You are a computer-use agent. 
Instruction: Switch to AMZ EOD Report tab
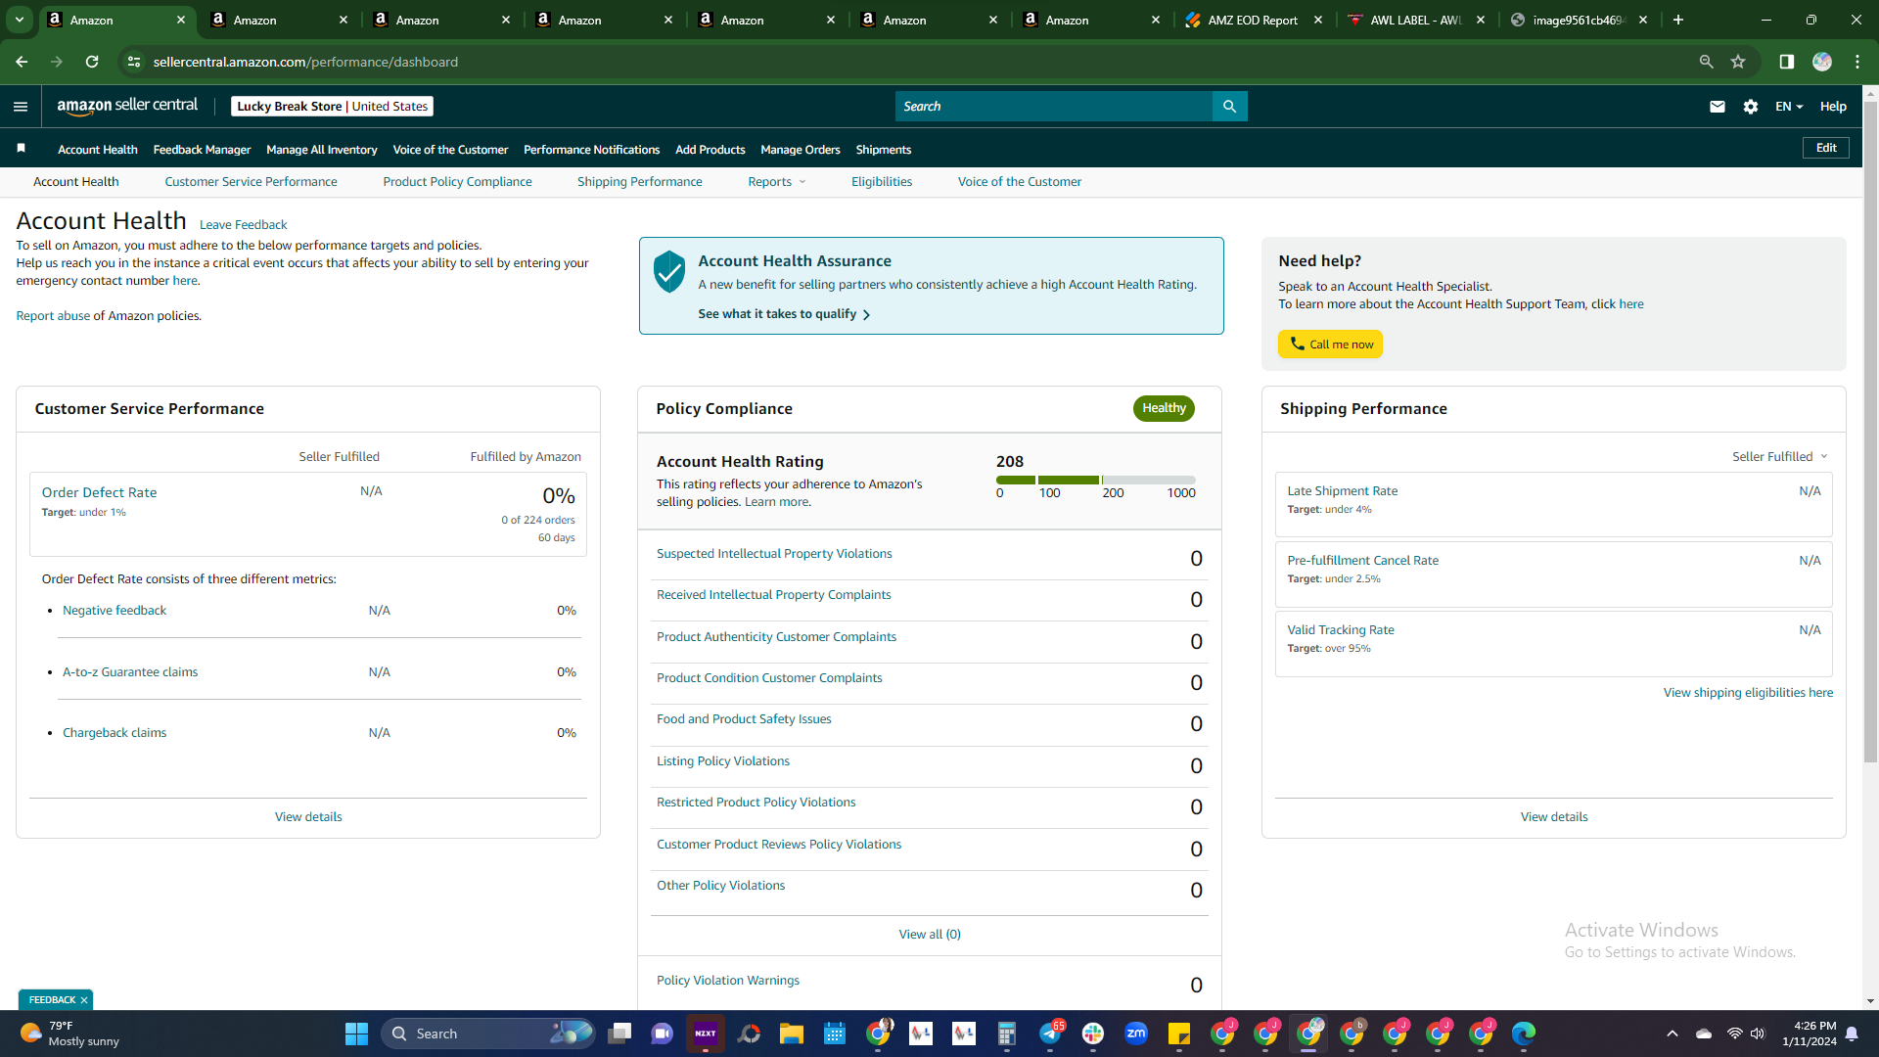[1252, 20]
